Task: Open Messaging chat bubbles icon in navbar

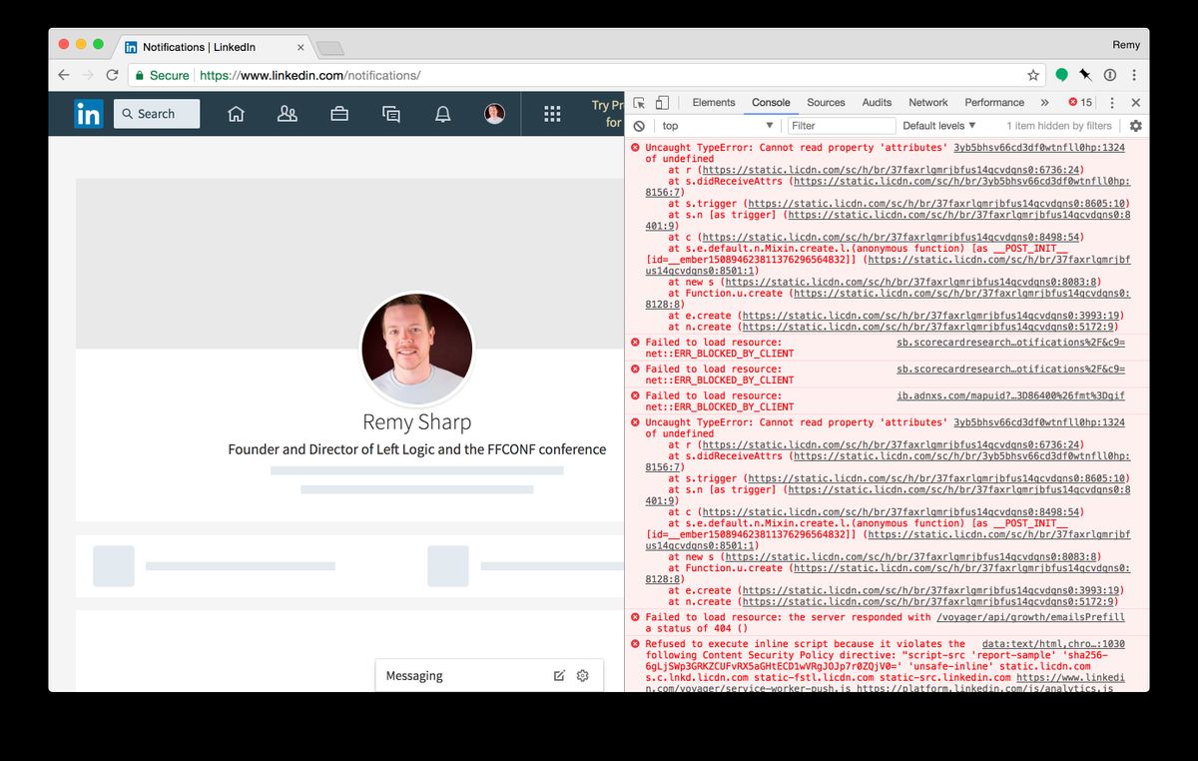Action: pyautogui.click(x=391, y=114)
